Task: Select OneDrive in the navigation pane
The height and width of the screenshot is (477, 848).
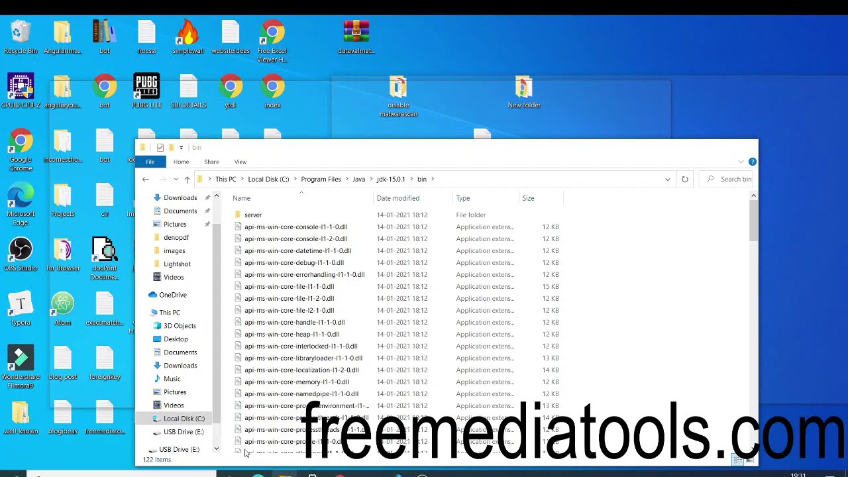Action: (x=172, y=295)
